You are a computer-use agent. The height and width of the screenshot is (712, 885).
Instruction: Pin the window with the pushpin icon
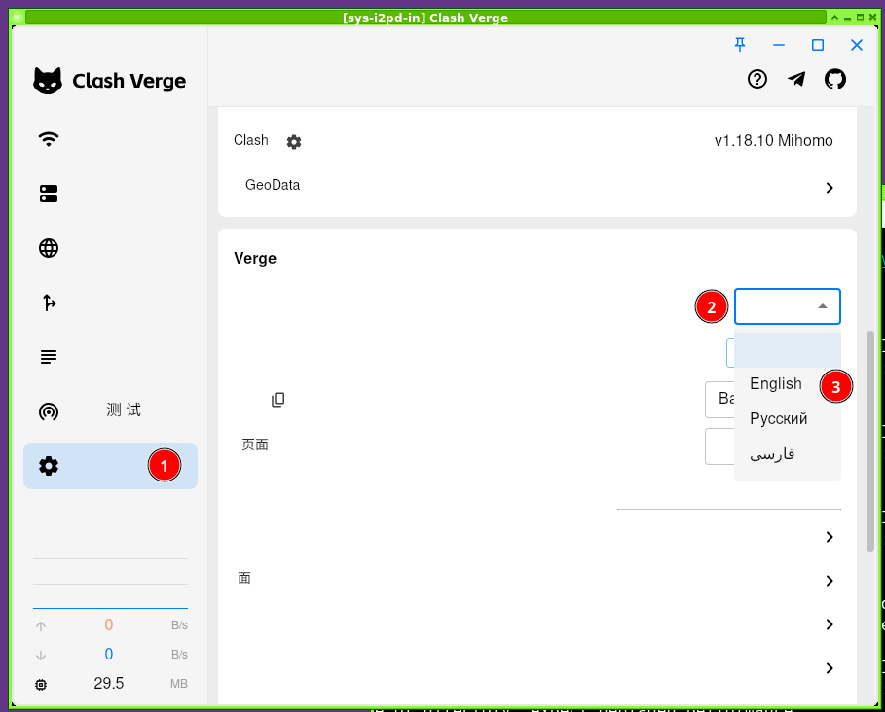tap(740, 45)
